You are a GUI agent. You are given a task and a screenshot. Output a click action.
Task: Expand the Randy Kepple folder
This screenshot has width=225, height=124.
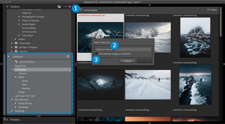(x=19, y=24)
